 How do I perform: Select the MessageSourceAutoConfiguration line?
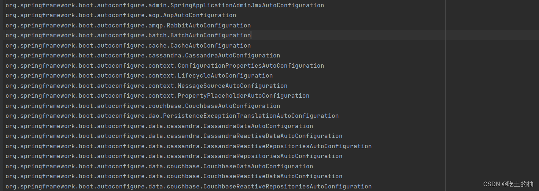coord(147,86)
